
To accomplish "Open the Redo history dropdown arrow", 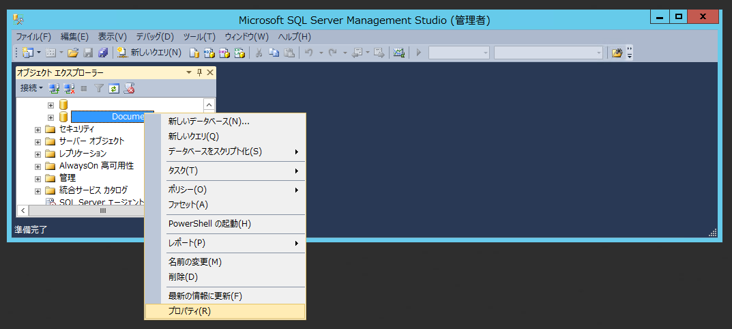I will tap(345, 53).
